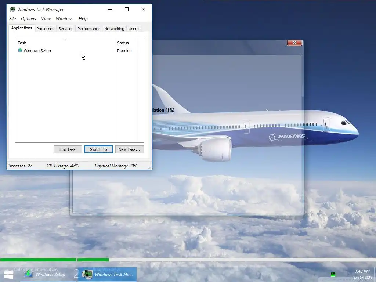376x282 pixels.
Task: Maximize the Task Manager window
Action: 127,9
